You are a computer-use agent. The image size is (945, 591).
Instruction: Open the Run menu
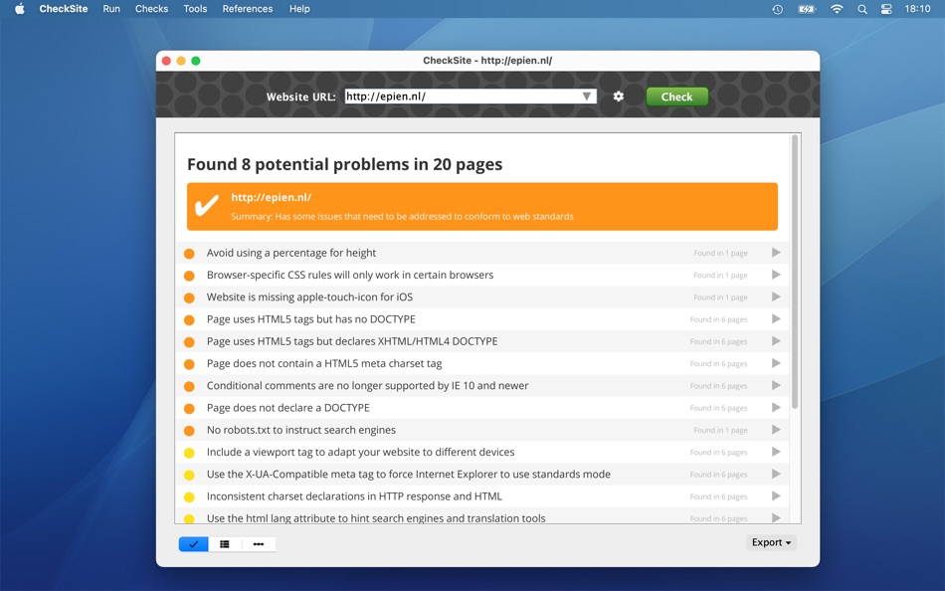(111, 8)
